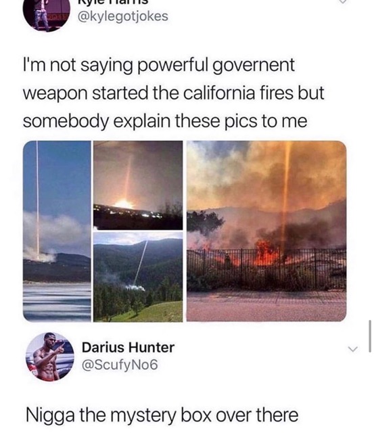The width and height of the screenshot is (374, 433).
Task: Open the @kylegotjokes handle
Action: (123, 16)
